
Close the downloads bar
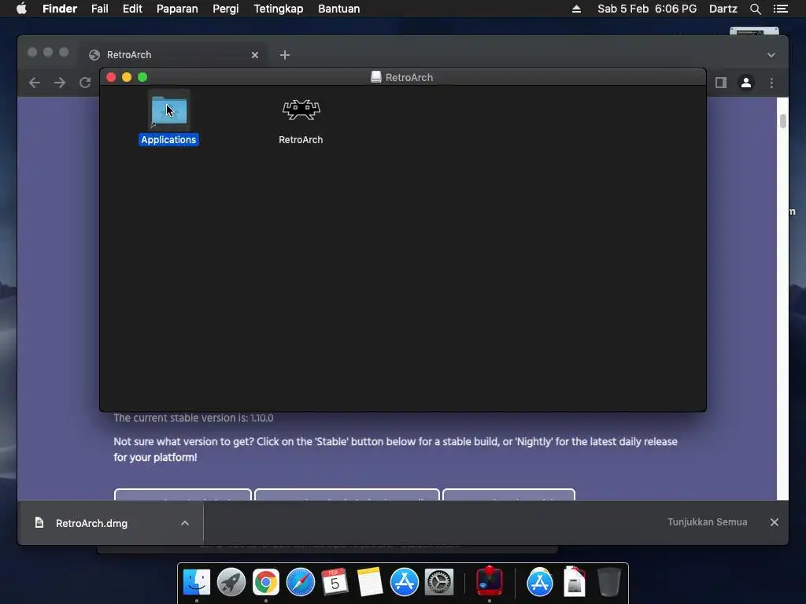click(775, 522)
